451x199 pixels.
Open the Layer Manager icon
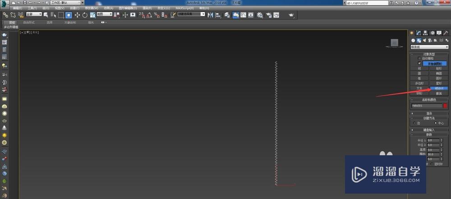227,15
